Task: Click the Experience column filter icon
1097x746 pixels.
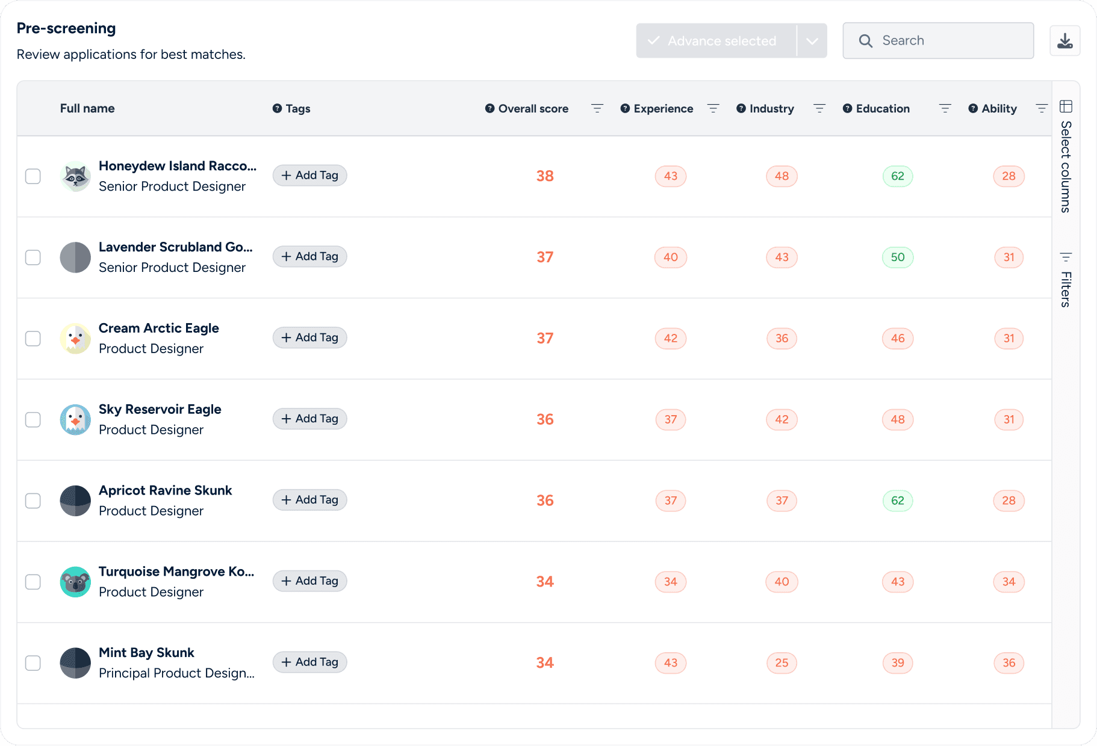Action: pyautogui.click(x=713, y=108)
